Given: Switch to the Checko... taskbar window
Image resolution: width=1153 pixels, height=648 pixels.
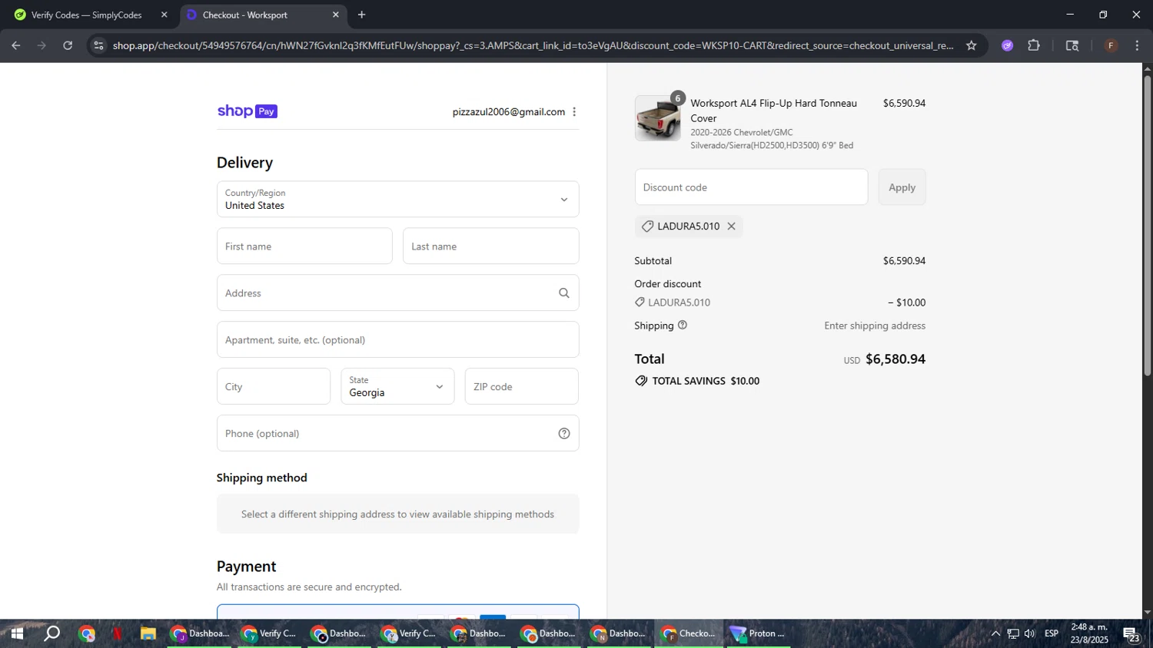Looking at the screenshot, I should point(690,633).
